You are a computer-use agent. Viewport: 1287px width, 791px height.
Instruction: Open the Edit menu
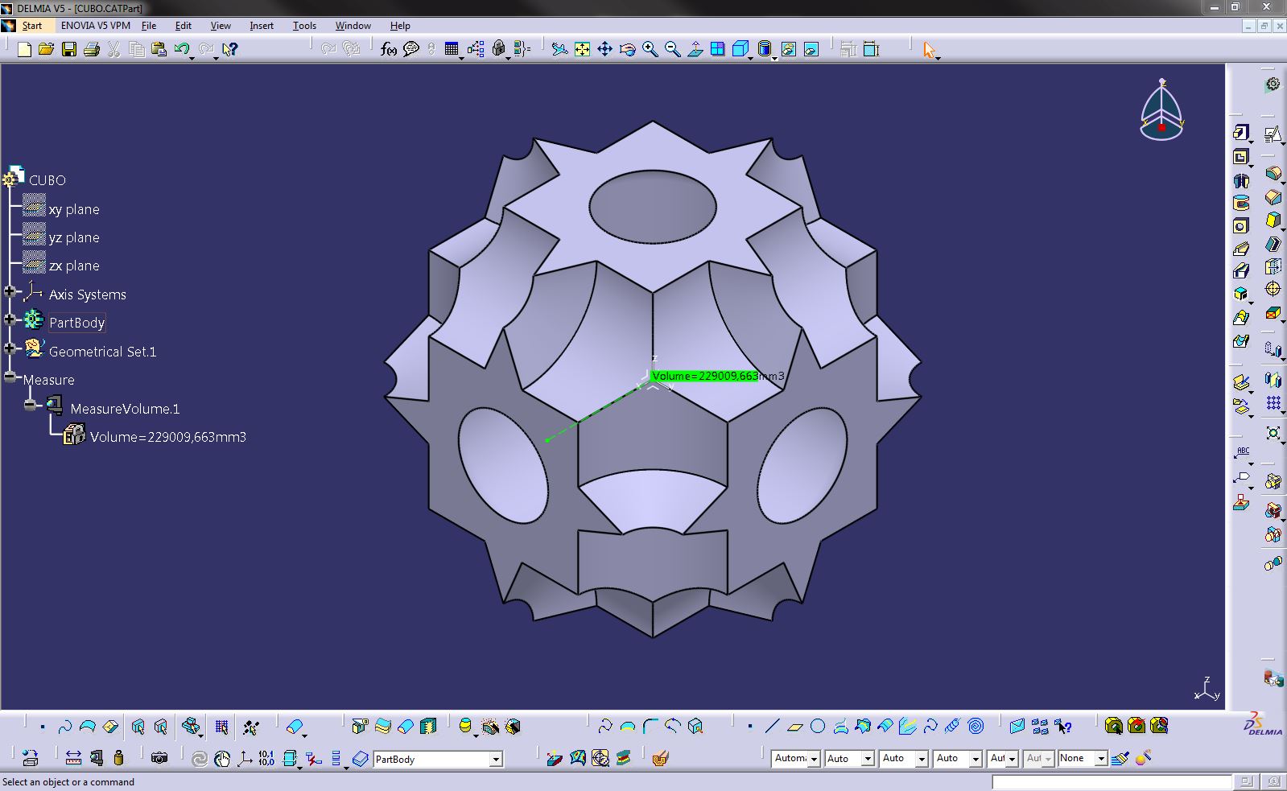pos(183,26)
